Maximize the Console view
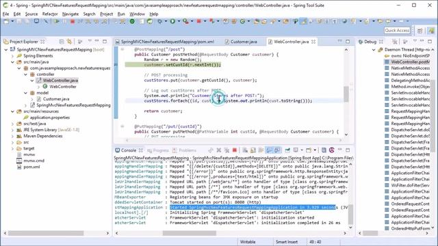Screen dimensions: 438x246 (348, 150)
